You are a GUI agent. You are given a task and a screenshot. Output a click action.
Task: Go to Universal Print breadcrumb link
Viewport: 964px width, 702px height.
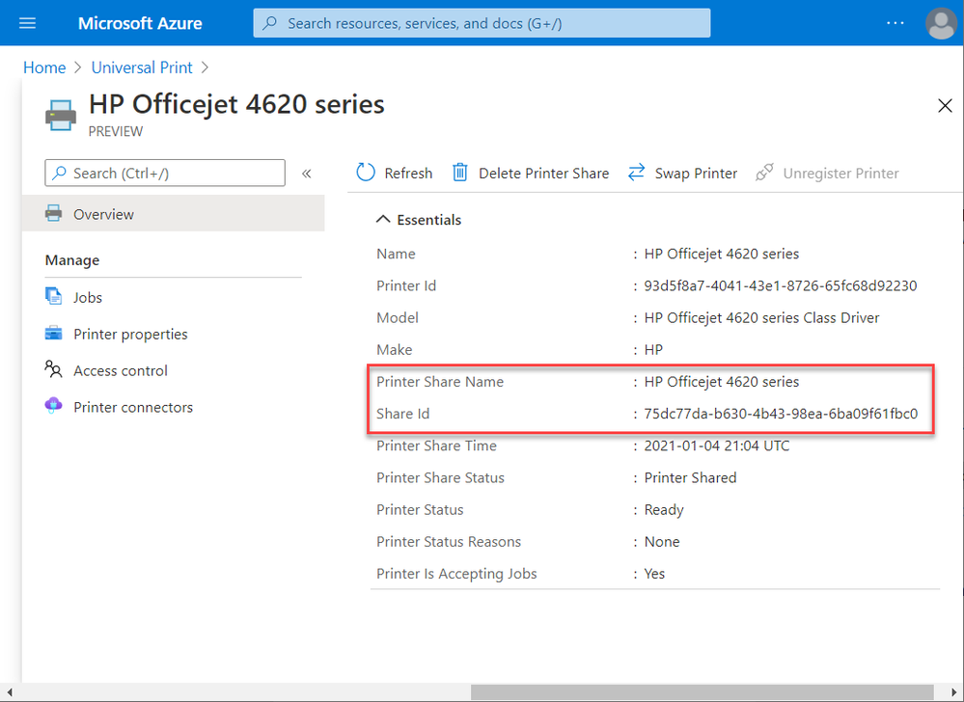[x=142, y=67]
